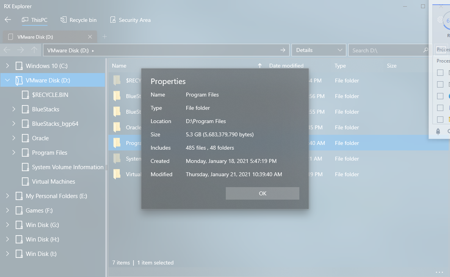Tick the second checkbox in side window

[440, 84]
